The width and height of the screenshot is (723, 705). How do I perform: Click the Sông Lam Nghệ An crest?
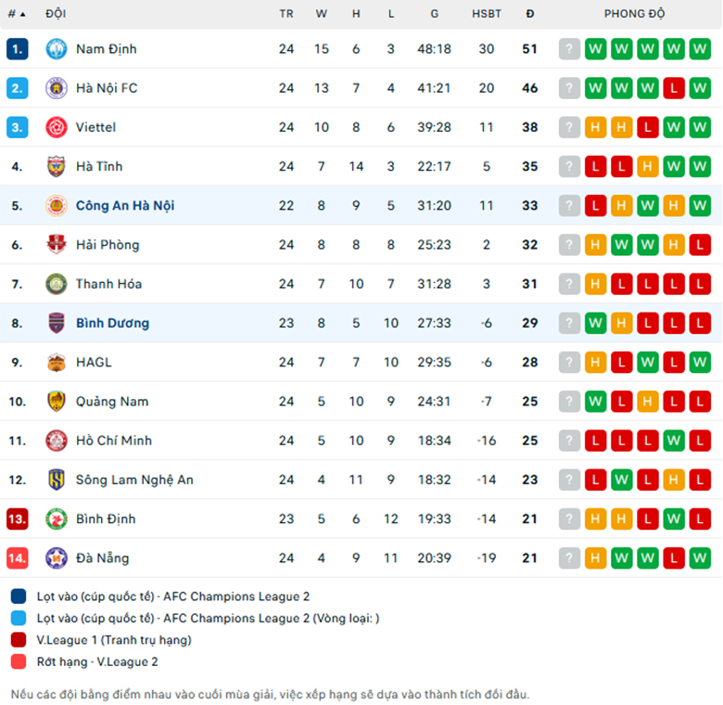point(57,480)
